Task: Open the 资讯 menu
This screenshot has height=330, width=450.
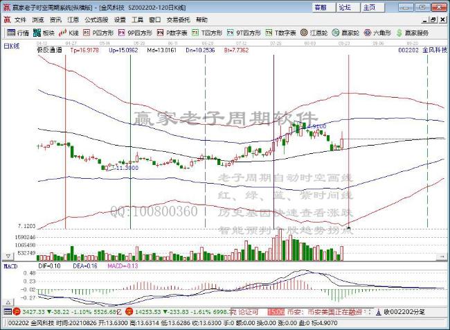Action: coord(55,20)
